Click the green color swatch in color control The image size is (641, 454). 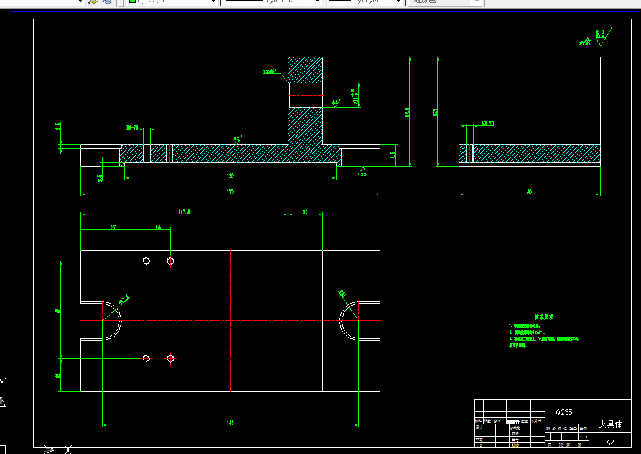pyautogui.click(x=133, y=1)
